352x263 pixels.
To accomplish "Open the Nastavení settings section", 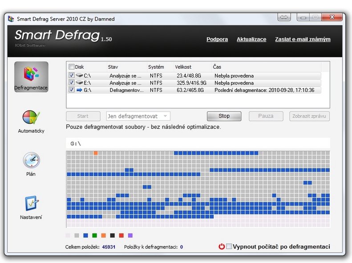I will click(x=31, y=207).
